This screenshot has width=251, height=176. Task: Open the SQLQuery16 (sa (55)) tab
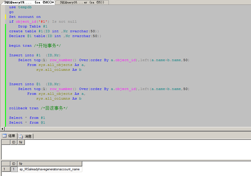click(82, 2)
